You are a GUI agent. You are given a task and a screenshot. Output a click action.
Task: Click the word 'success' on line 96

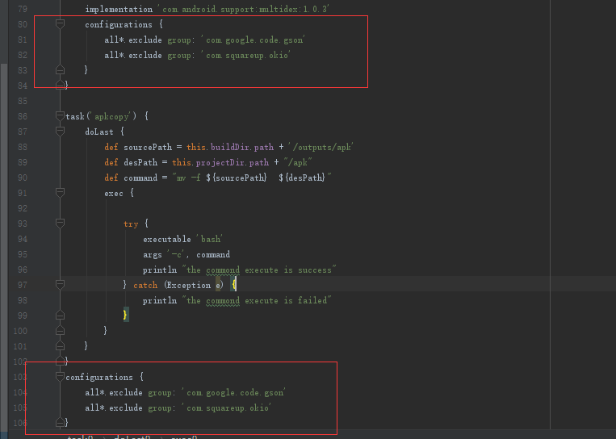[315, 270]
